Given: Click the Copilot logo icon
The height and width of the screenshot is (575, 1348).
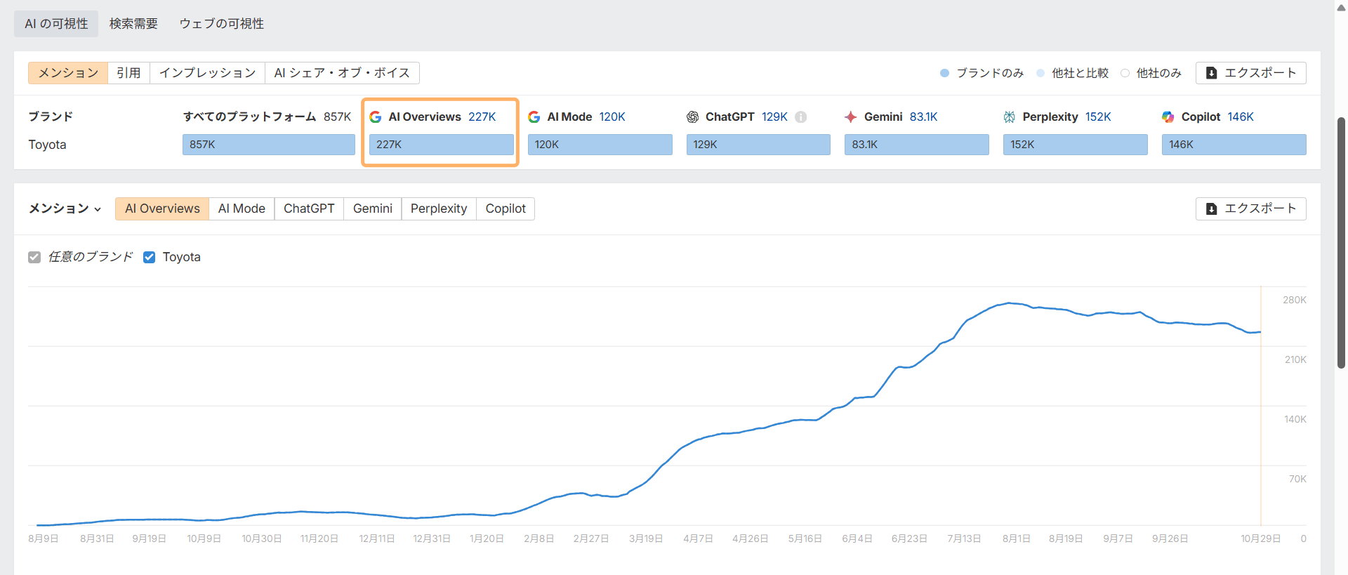Looking at the screenshot, I should 1168,117.
